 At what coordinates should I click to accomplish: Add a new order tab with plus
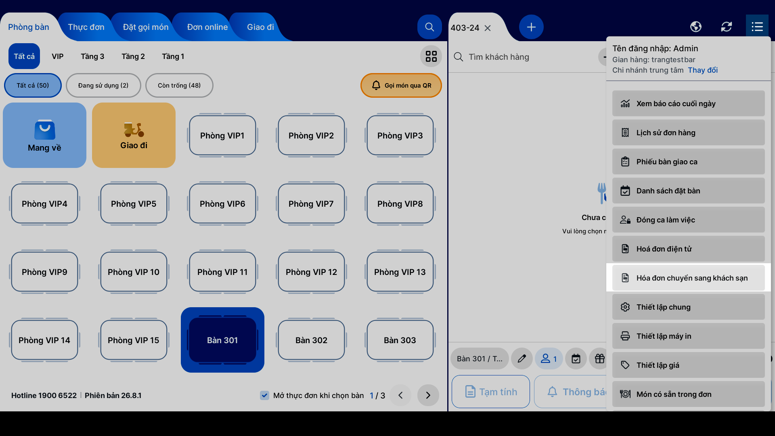pos(531,27)
